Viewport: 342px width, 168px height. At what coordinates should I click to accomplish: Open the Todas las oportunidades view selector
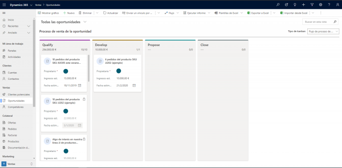coord(64,22)
